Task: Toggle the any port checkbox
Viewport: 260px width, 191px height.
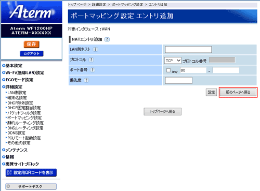Action: point(168,70)
